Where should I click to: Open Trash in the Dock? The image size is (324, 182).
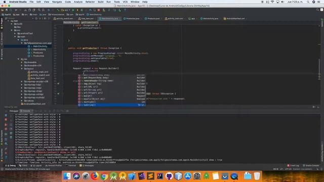pyautogui.click(x=257, y=176)
